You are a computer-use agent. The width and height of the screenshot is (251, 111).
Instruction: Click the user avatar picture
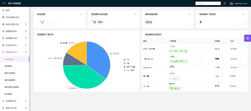click(x=232, y=3)
